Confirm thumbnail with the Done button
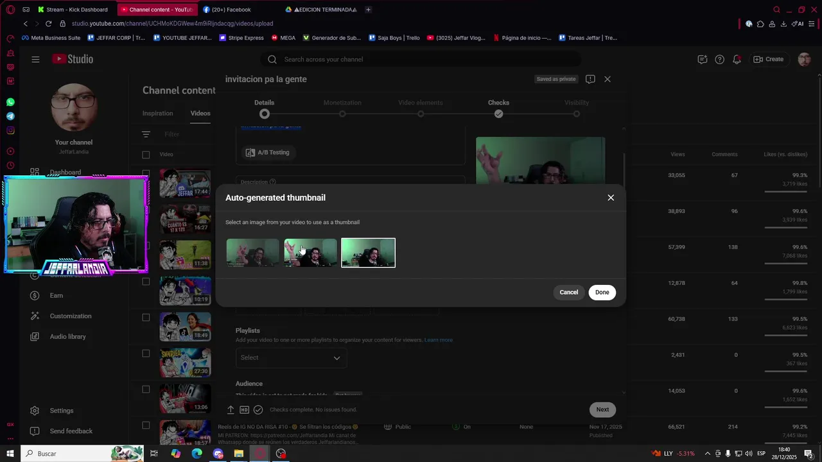 602,292
